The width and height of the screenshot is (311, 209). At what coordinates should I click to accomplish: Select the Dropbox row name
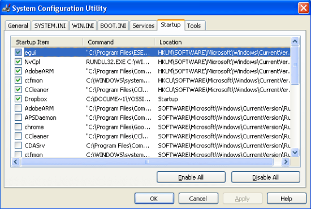point(36,99)
